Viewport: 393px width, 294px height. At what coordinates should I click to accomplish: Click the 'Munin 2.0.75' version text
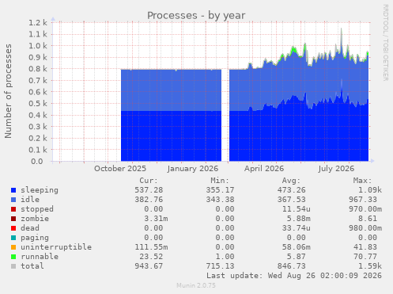click(x=196, y=285)
